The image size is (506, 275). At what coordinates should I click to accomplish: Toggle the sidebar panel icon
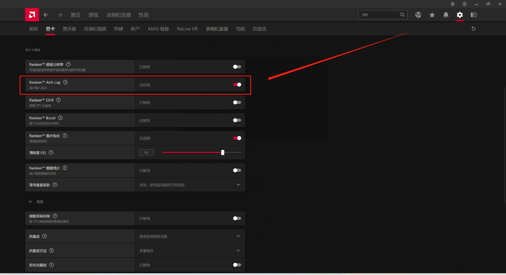click(x=474, y=15)
